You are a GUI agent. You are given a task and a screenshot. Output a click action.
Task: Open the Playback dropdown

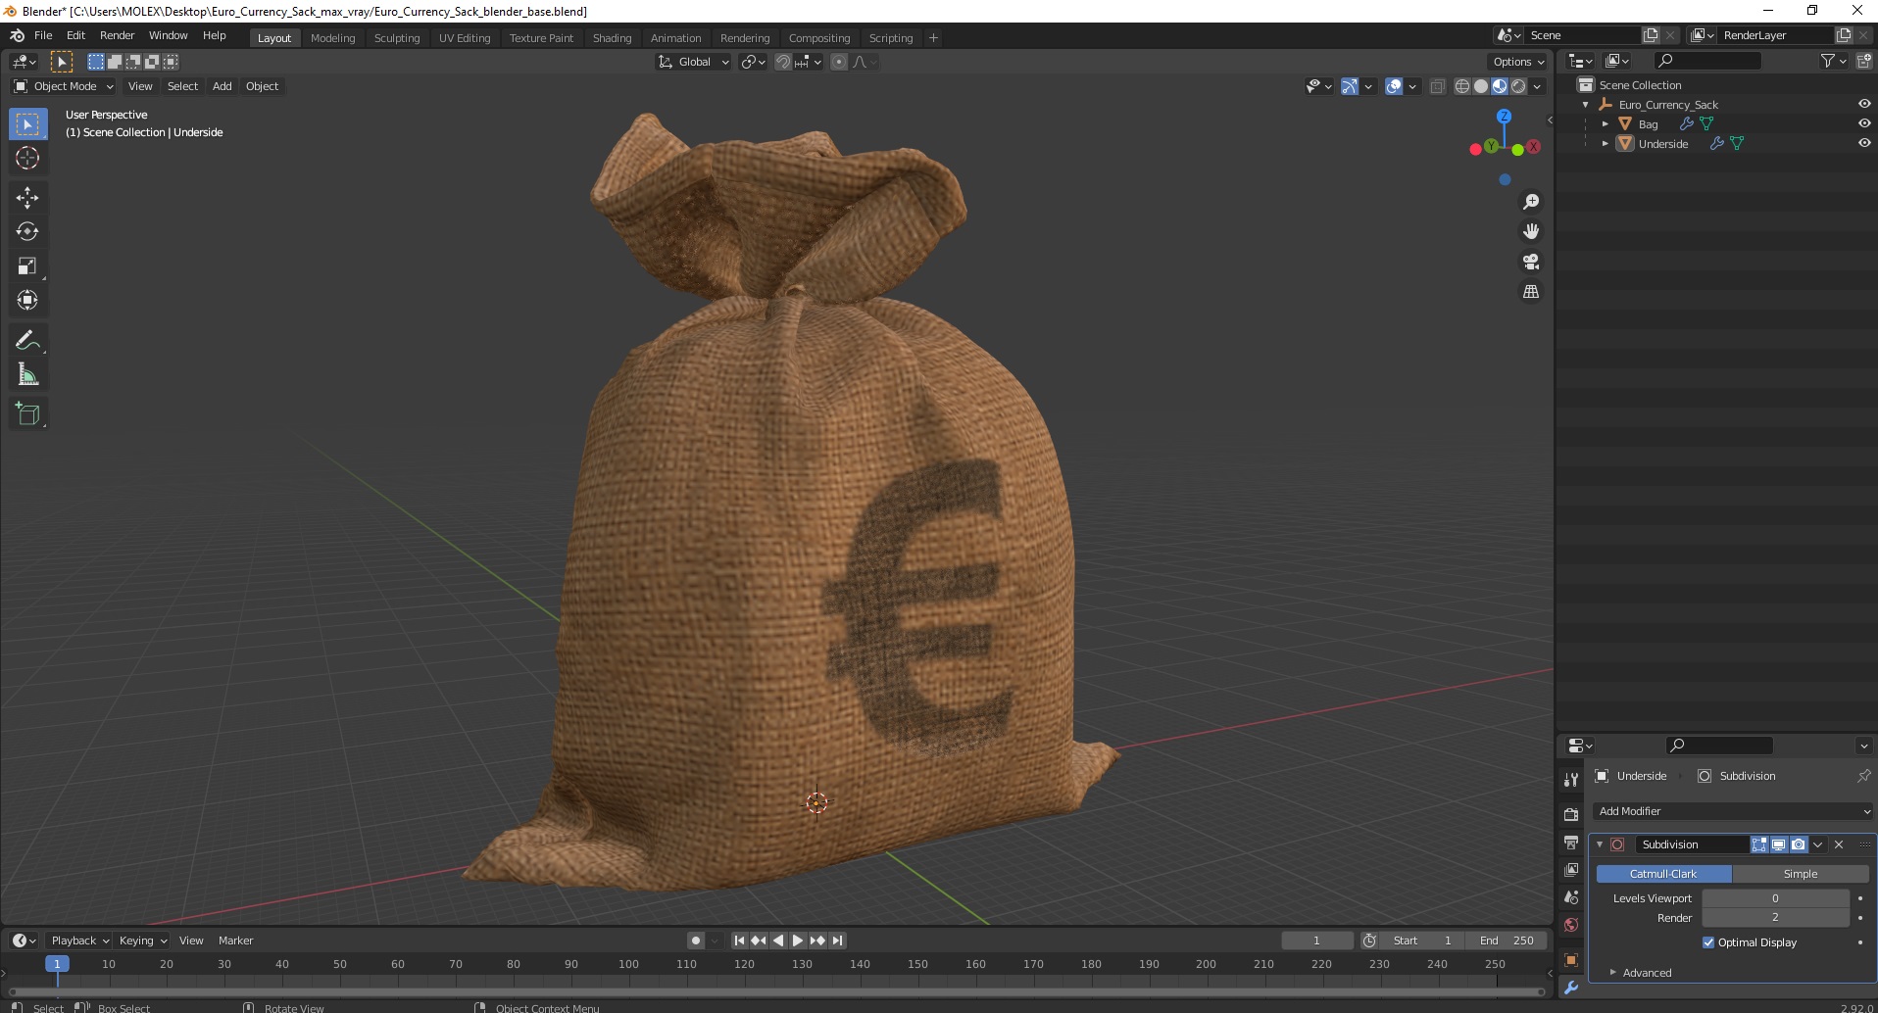click(79, 941)
